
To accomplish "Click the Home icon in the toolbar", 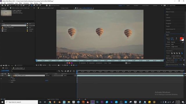I will pyautogui.click(x=2, y=5).
